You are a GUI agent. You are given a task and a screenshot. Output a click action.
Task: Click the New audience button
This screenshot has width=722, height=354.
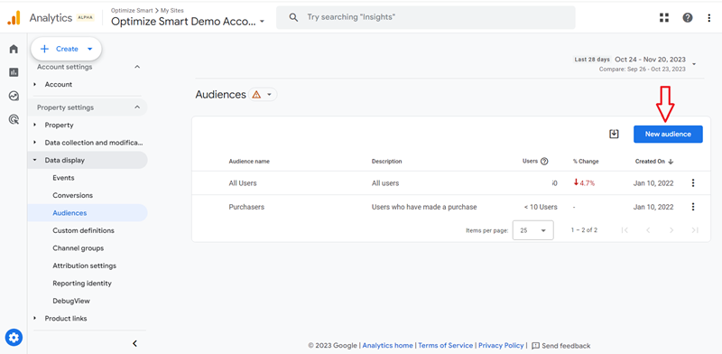coord(668,135)
